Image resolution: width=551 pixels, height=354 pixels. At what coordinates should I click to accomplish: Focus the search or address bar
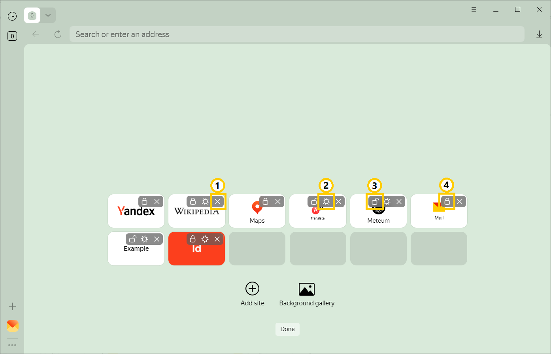click(296, 34)
